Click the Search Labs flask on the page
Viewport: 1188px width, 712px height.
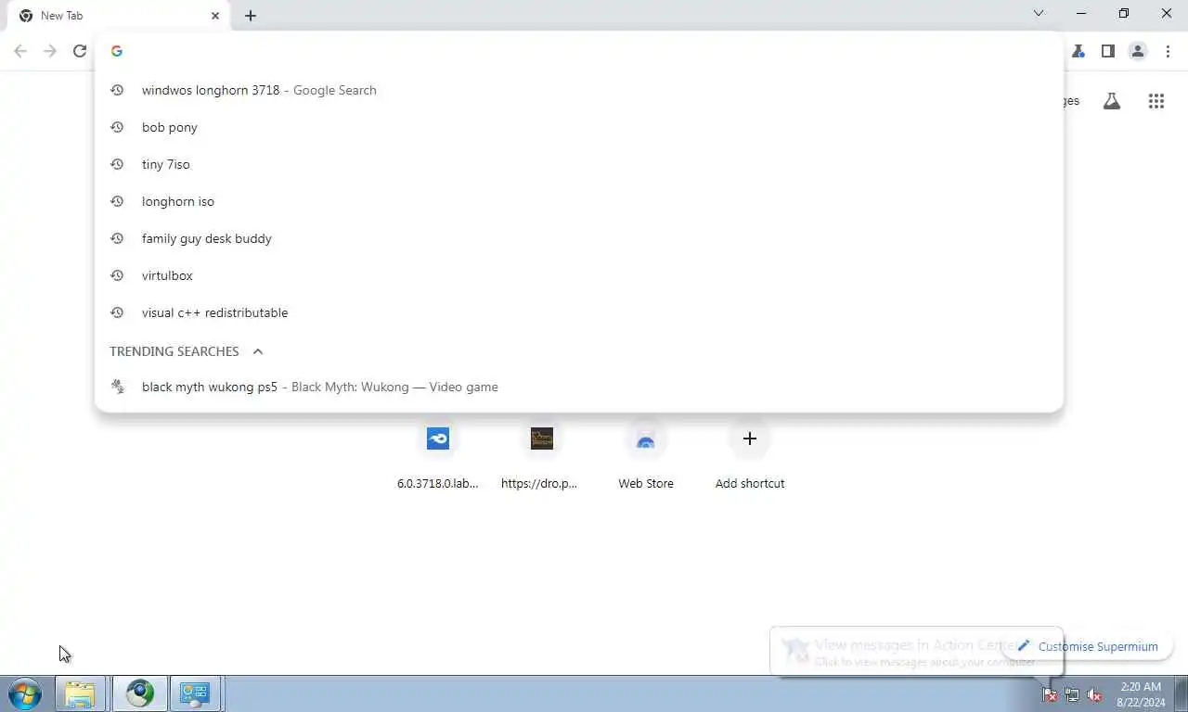[1112, 101]
